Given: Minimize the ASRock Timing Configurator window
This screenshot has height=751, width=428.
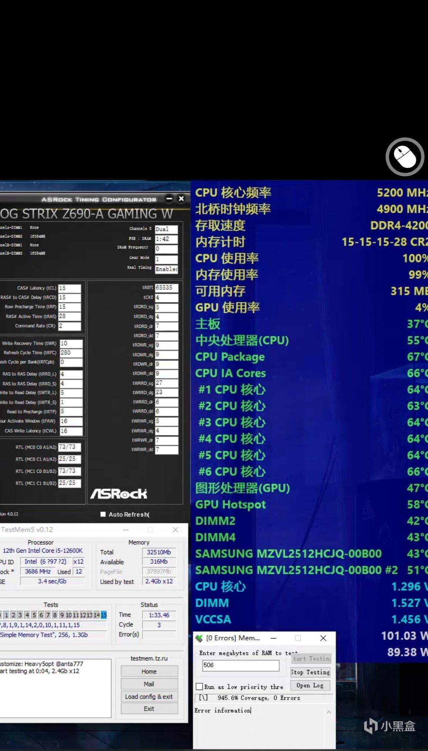Looking at the screenshot, I should click(x=169, y=199).
